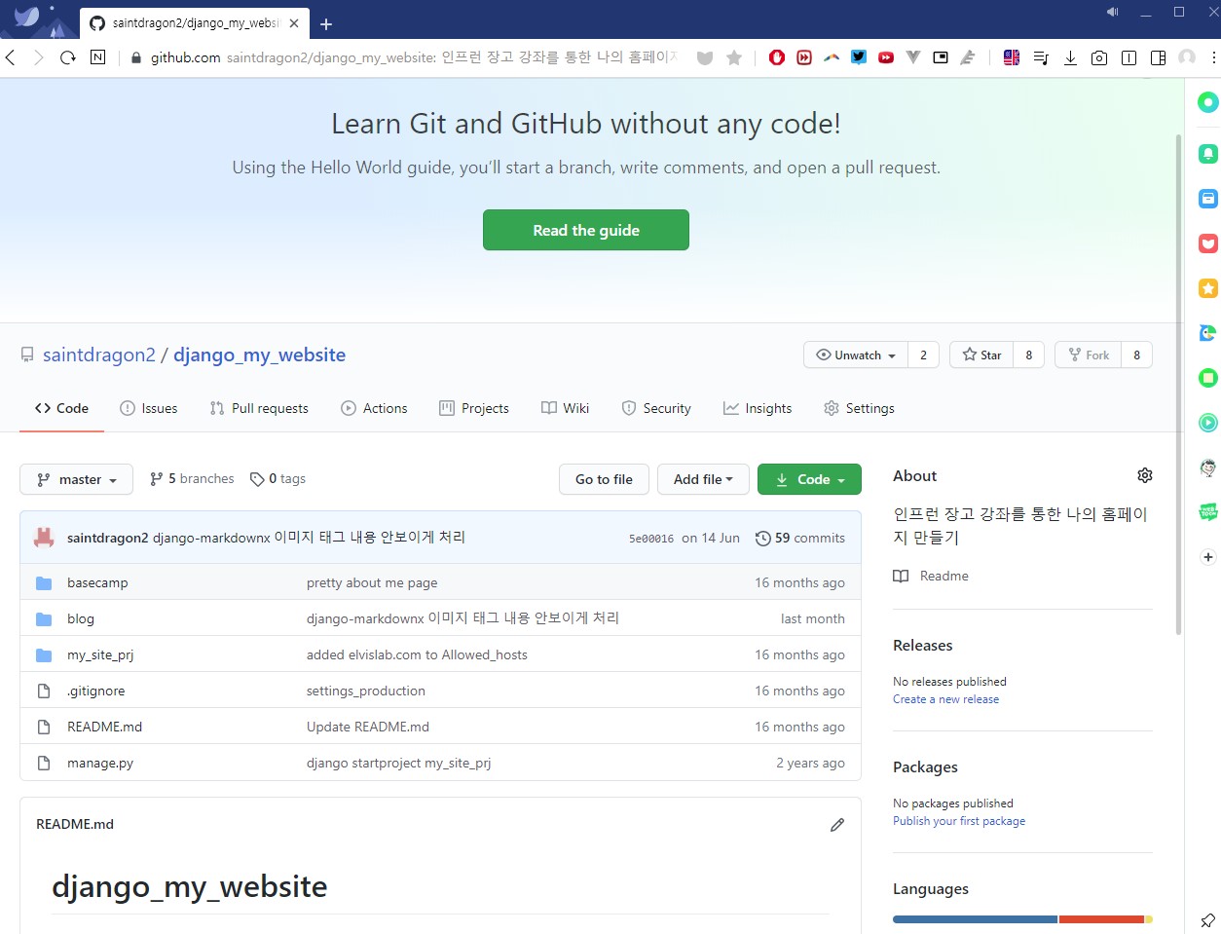1221x934 pixels.
Task: Open the saintdragon2 owner link
Action: click(x=99, y=355)
